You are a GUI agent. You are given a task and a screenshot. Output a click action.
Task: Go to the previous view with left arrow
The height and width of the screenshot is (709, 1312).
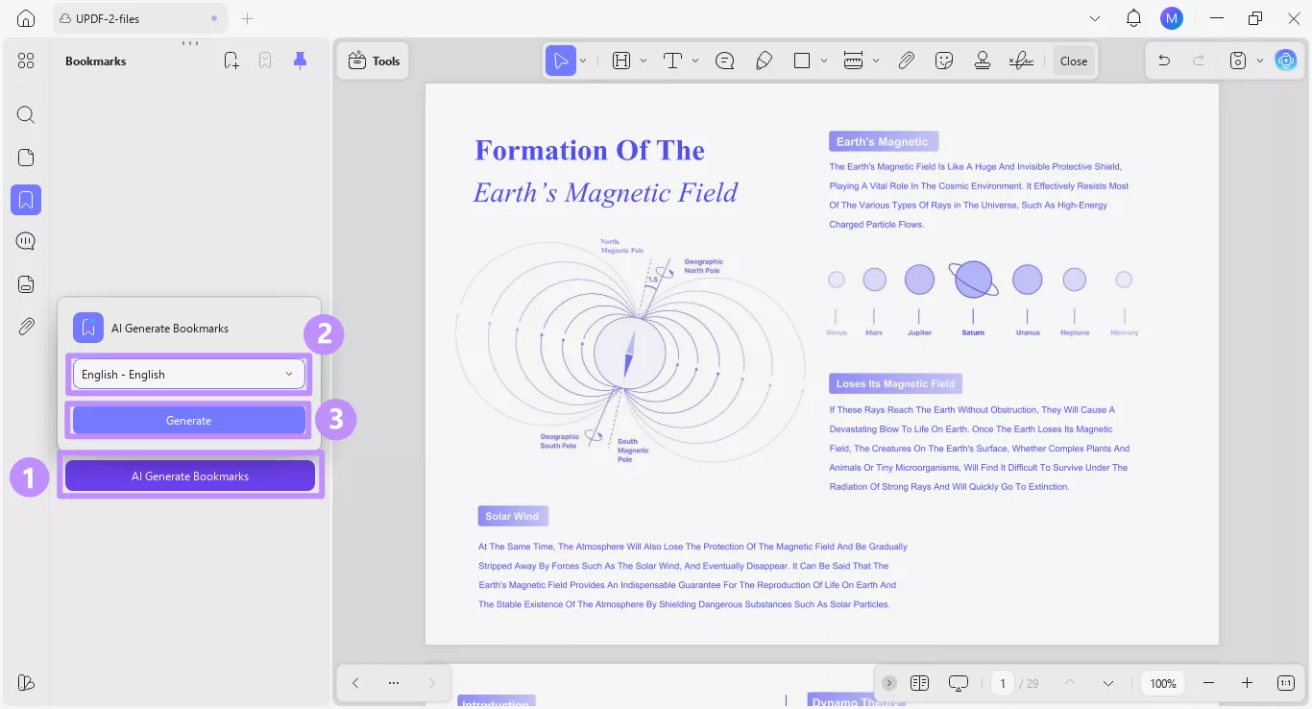click(355, 683)
